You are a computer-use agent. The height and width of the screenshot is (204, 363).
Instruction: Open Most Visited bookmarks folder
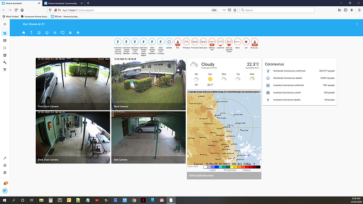point(11,16)
